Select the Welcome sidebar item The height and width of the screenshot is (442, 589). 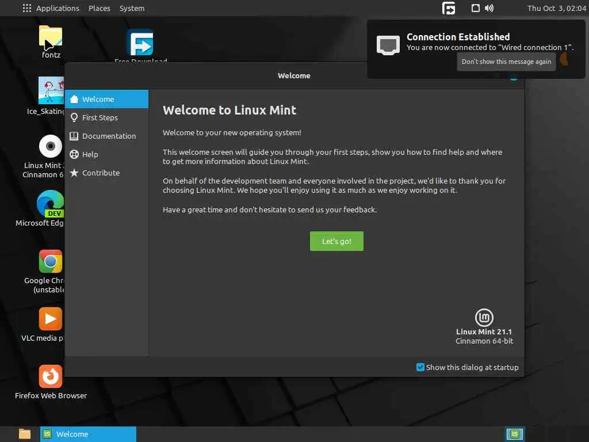pos(106,99)
